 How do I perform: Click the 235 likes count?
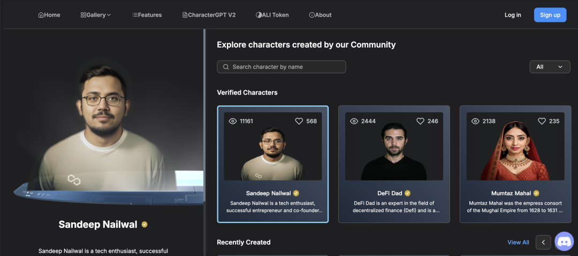(x=554, y=121)
